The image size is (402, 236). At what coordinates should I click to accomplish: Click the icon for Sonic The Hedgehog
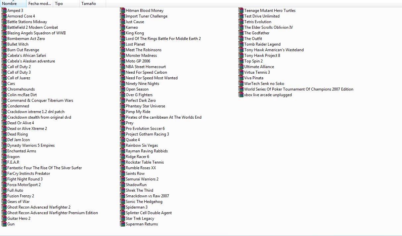coord(122,202)
